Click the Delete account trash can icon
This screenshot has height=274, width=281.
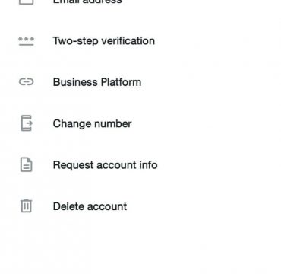27,205
